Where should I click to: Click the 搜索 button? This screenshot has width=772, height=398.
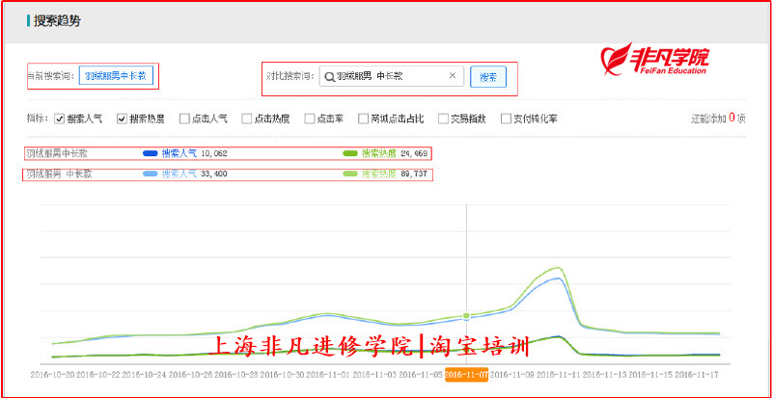pos(488,77)
